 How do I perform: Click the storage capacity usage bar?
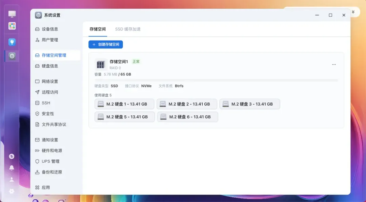216,80
